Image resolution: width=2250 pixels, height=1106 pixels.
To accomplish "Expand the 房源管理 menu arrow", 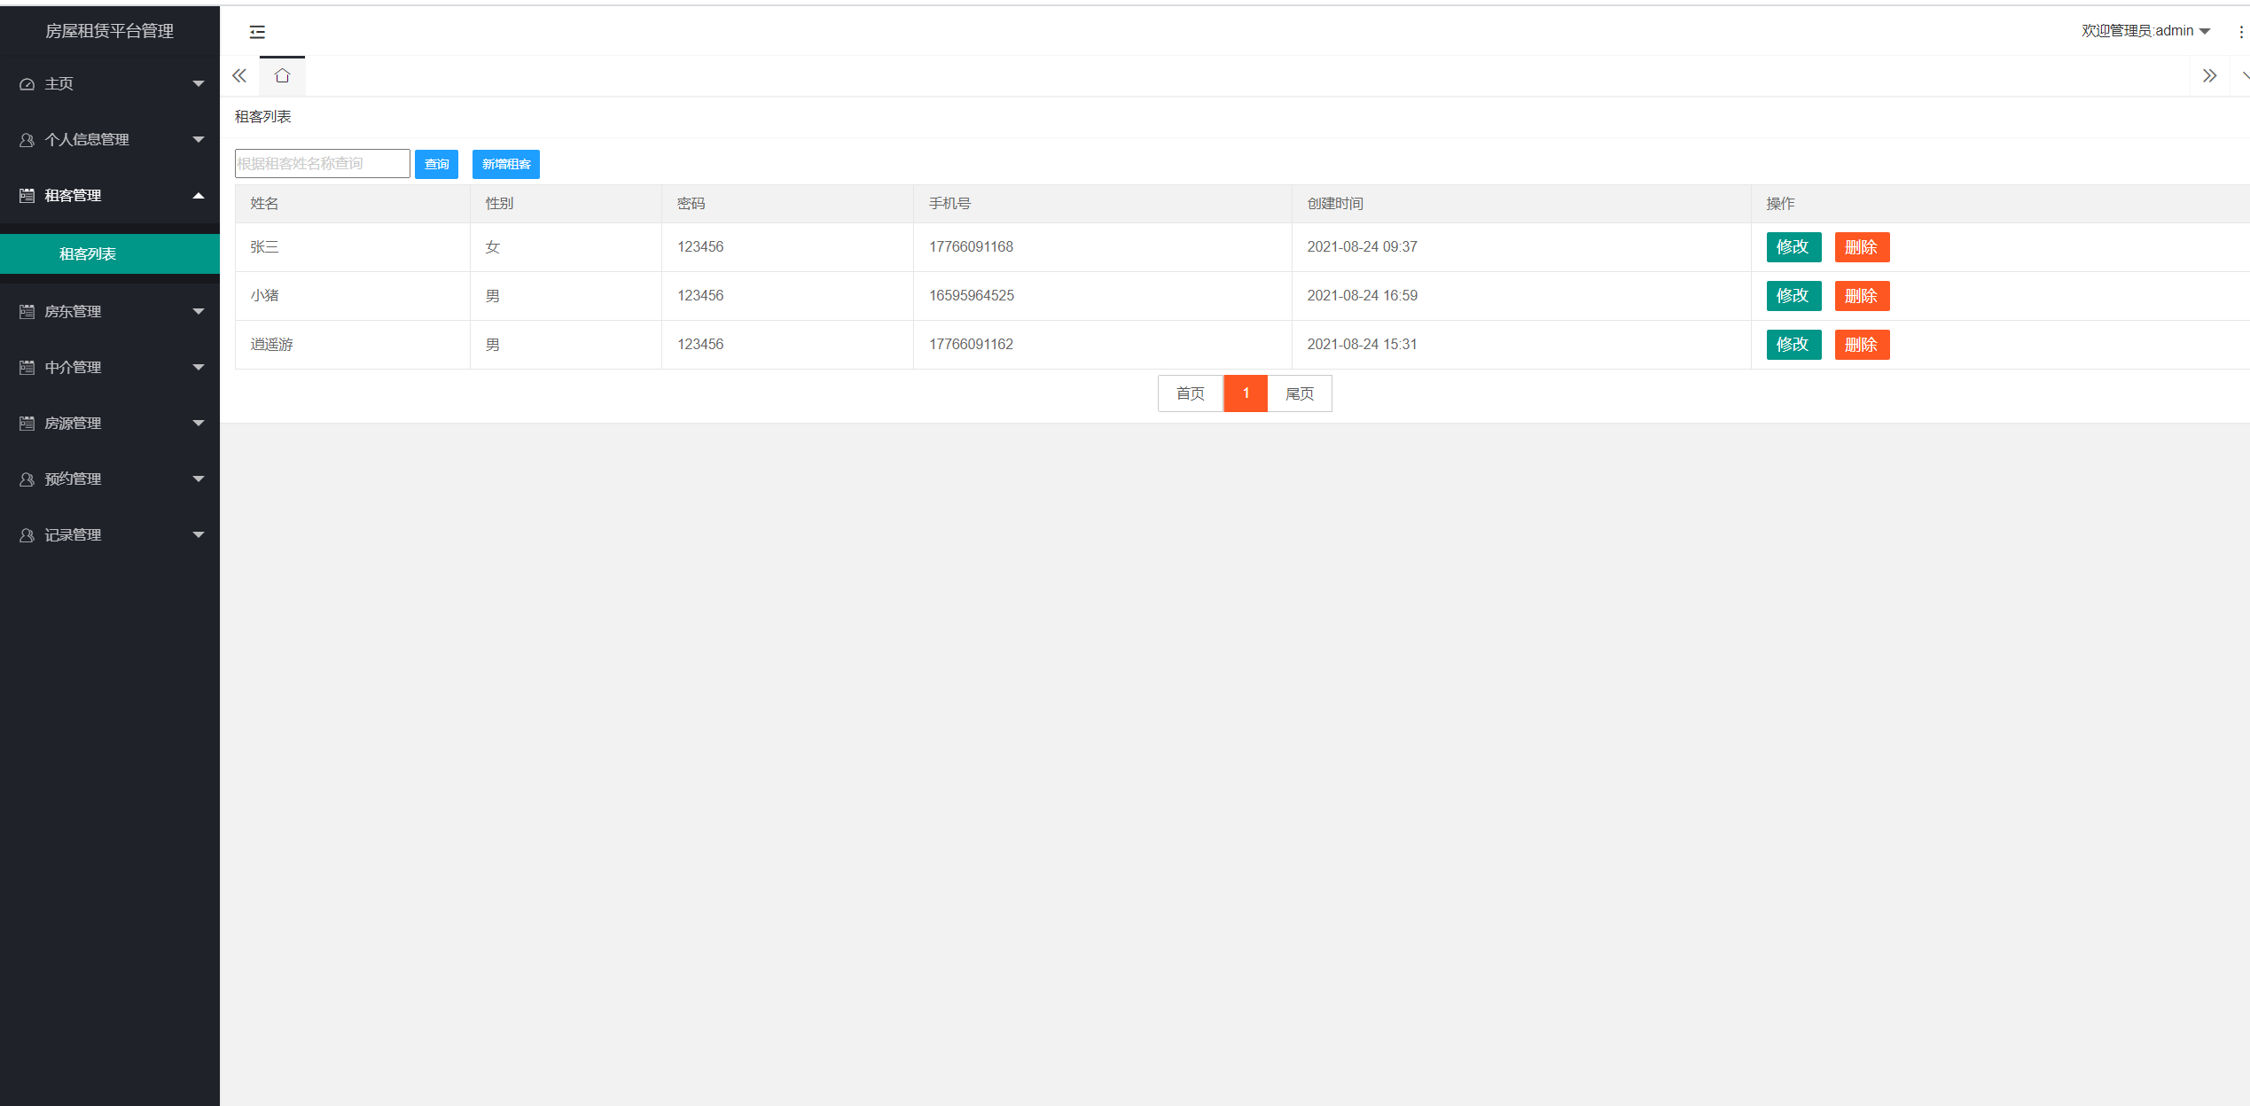I will point(199,424).
